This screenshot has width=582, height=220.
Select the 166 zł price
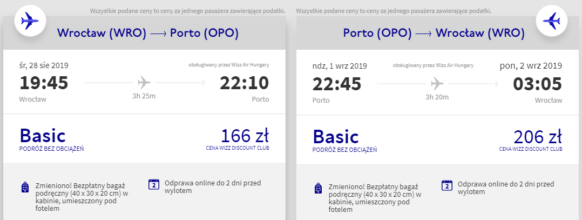tap(245, 135)
